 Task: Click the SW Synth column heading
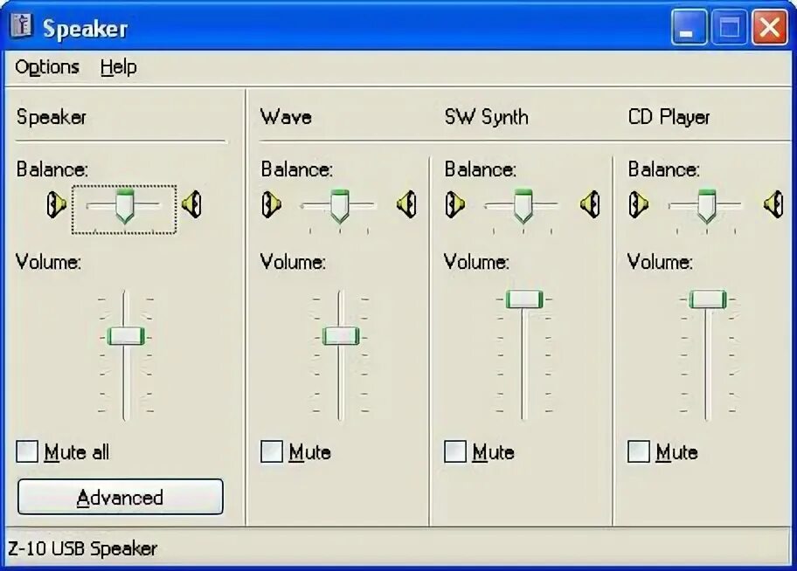(x=487, y=117)
